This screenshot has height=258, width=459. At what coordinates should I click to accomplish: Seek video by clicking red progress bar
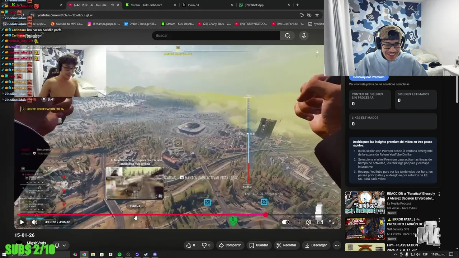coord(141,215)
